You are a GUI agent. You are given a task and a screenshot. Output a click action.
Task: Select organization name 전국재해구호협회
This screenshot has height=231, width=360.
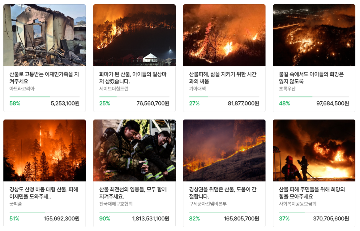tap(116, 204)
